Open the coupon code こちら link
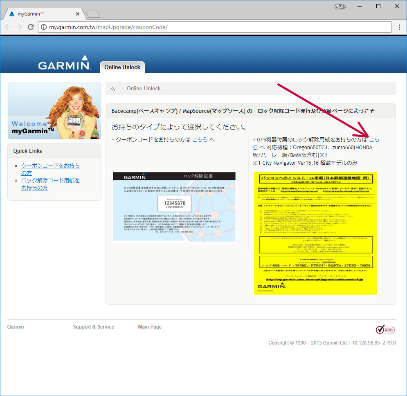The image size is (407, 396). (200, 139)
